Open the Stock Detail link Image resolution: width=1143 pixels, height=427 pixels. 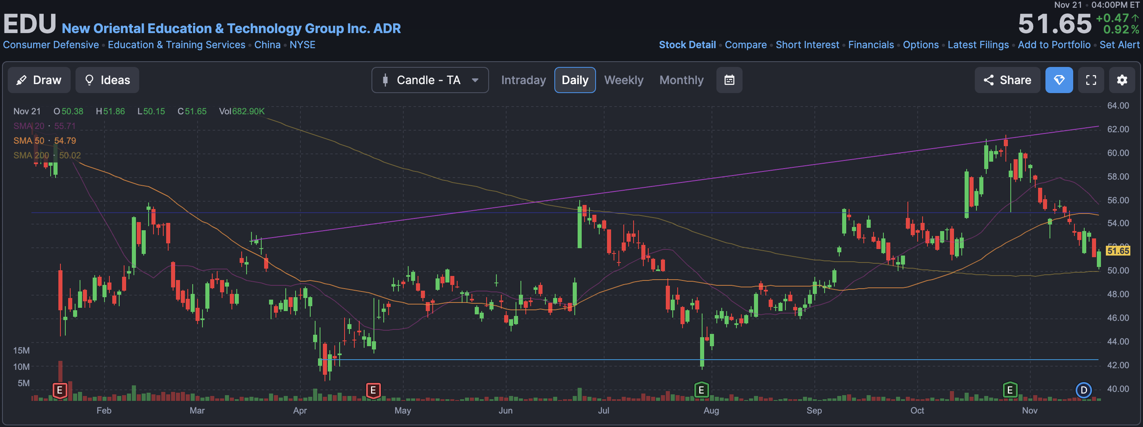[687, 45]
